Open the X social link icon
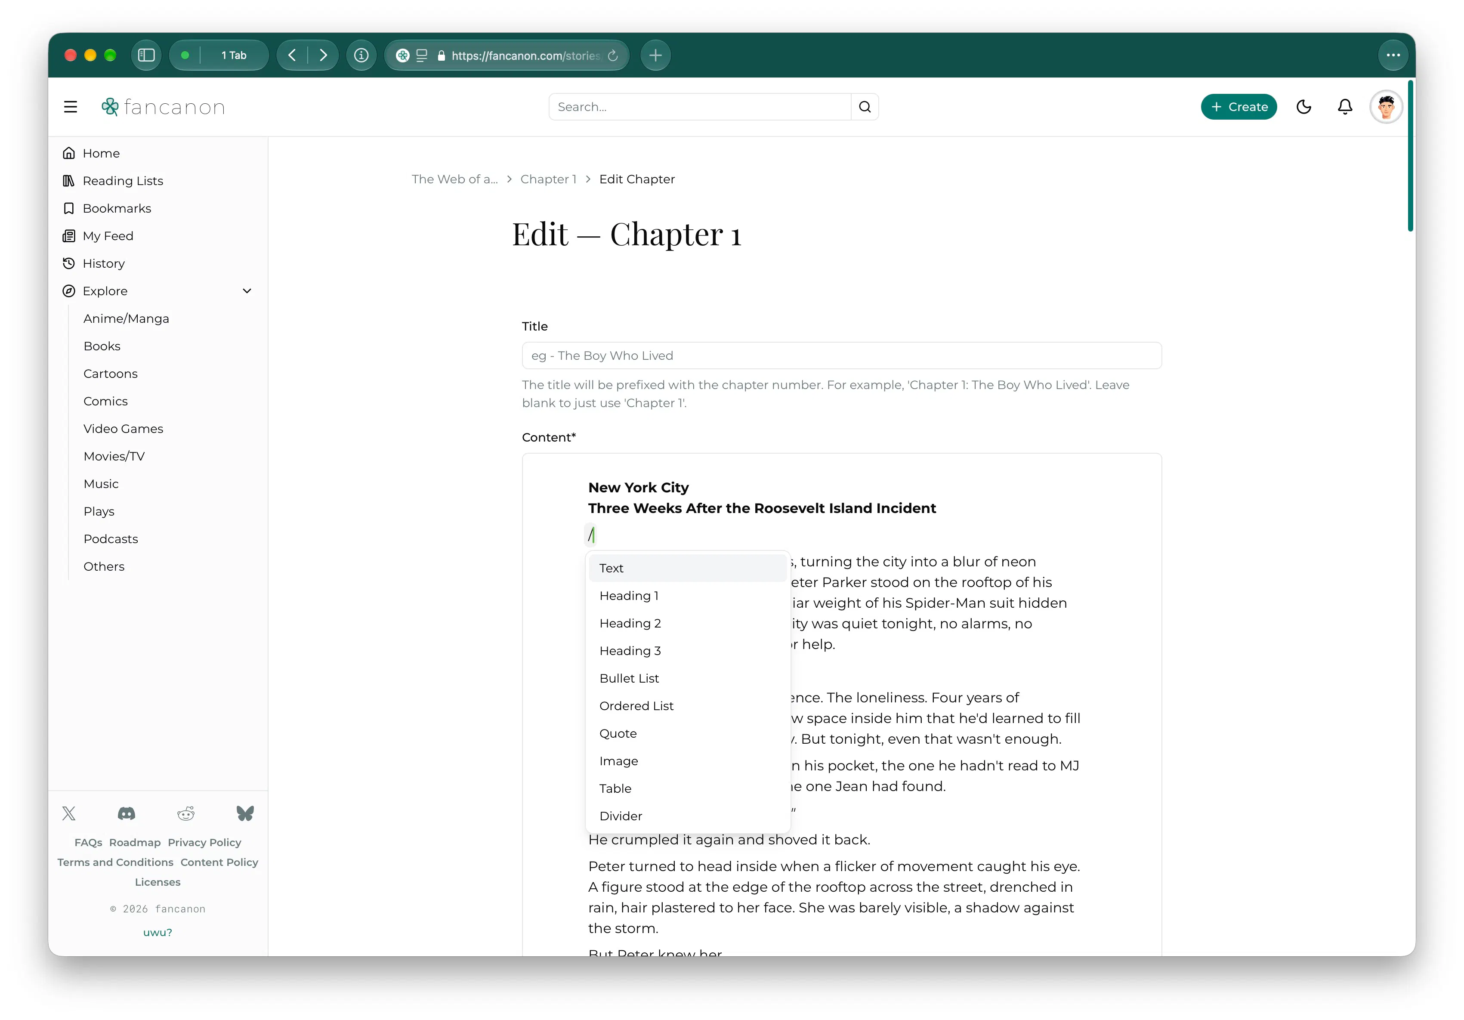Screen dimensions: 1464x1020 coord(69,813)
